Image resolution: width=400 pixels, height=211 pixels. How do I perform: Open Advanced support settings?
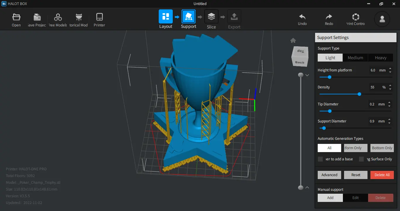(x=329, y=175)
